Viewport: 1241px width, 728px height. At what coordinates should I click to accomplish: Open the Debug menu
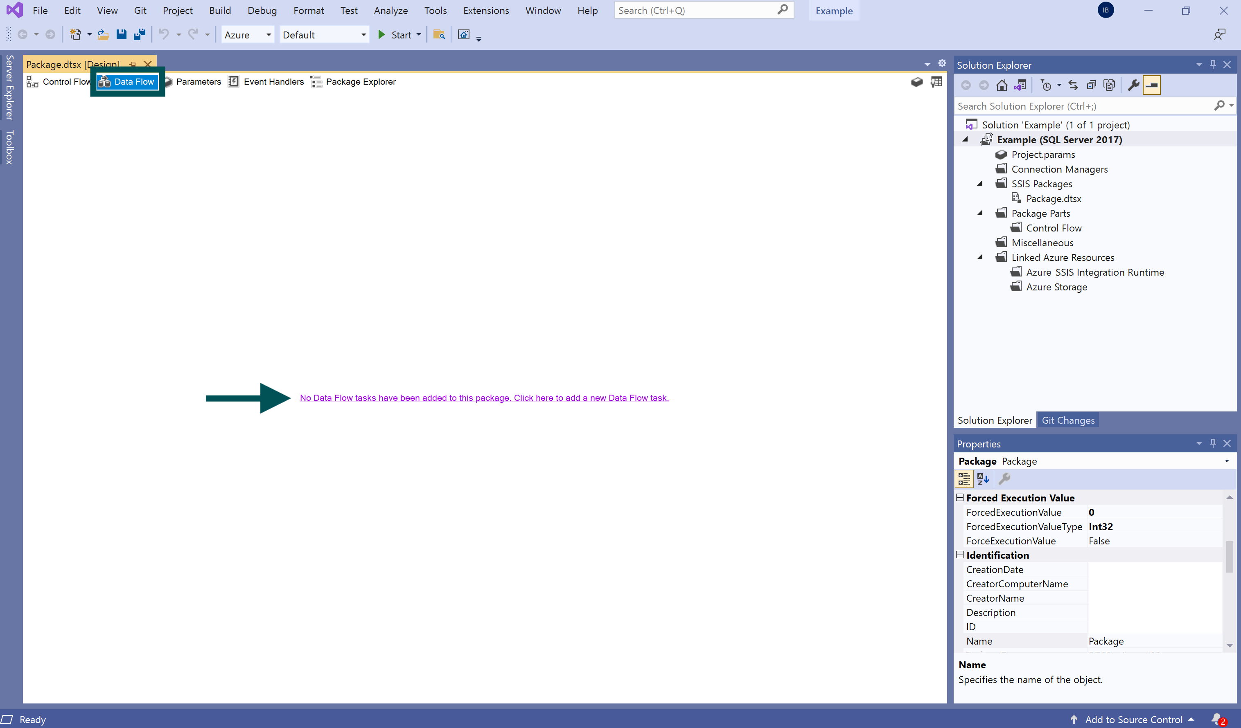262,10
